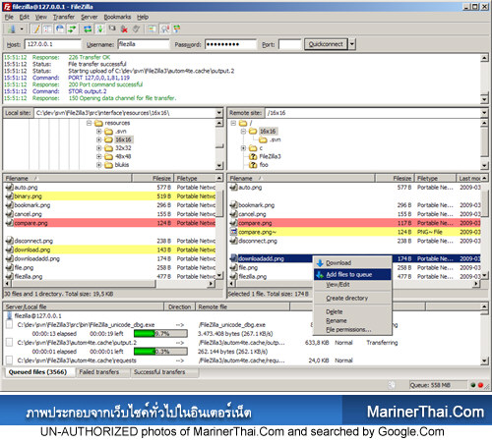Open the Server menu

pyautogui.click(x=90, y=17)
